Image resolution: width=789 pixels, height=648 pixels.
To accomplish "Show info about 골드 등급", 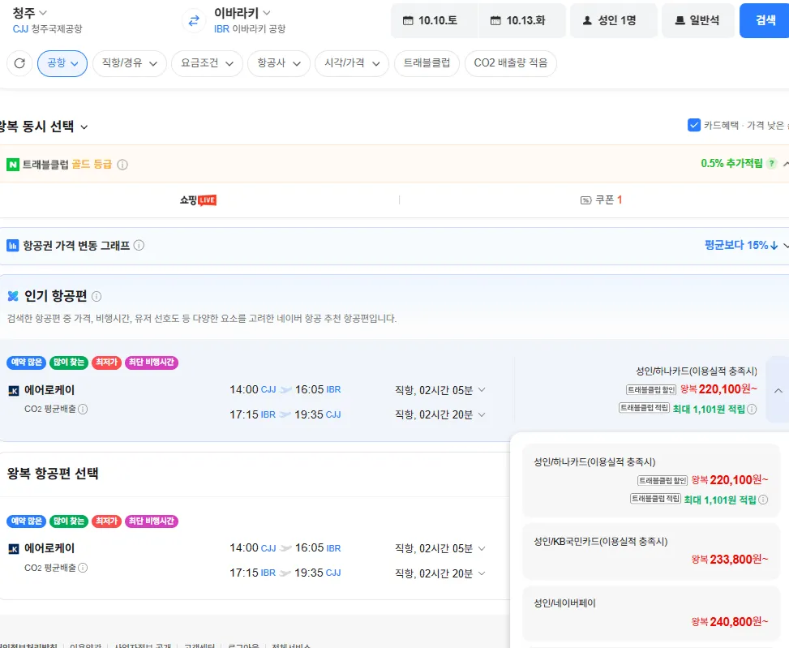I will pos(122,165).
